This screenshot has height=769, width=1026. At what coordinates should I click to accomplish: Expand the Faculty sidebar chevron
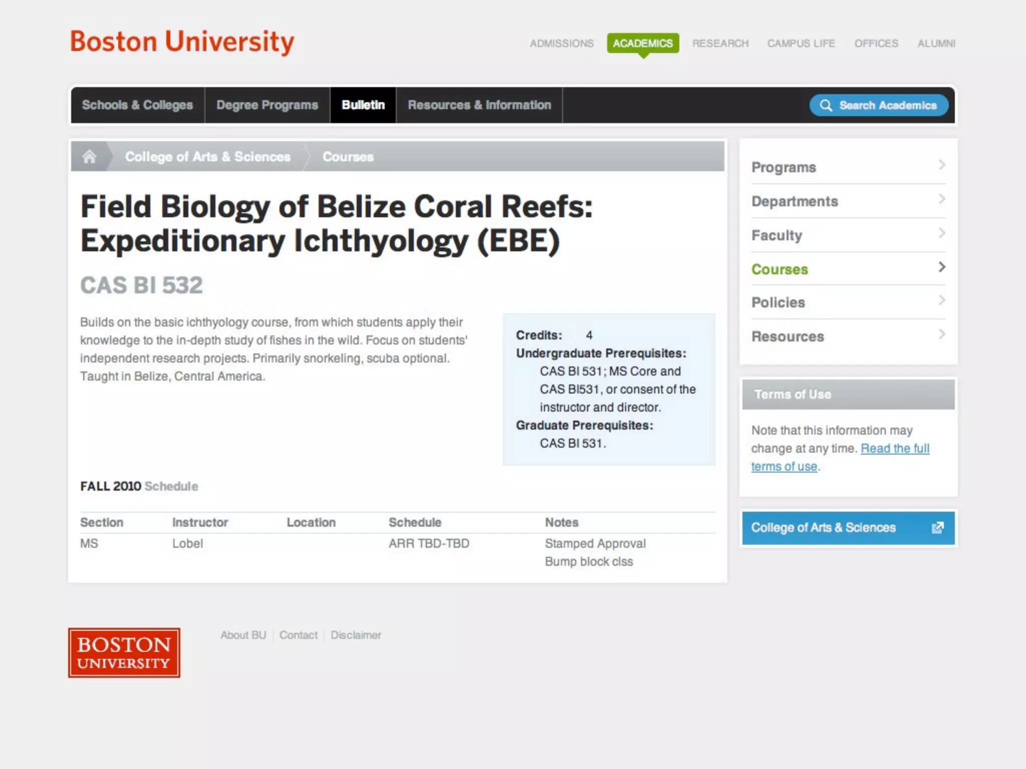tap(941, 233)
